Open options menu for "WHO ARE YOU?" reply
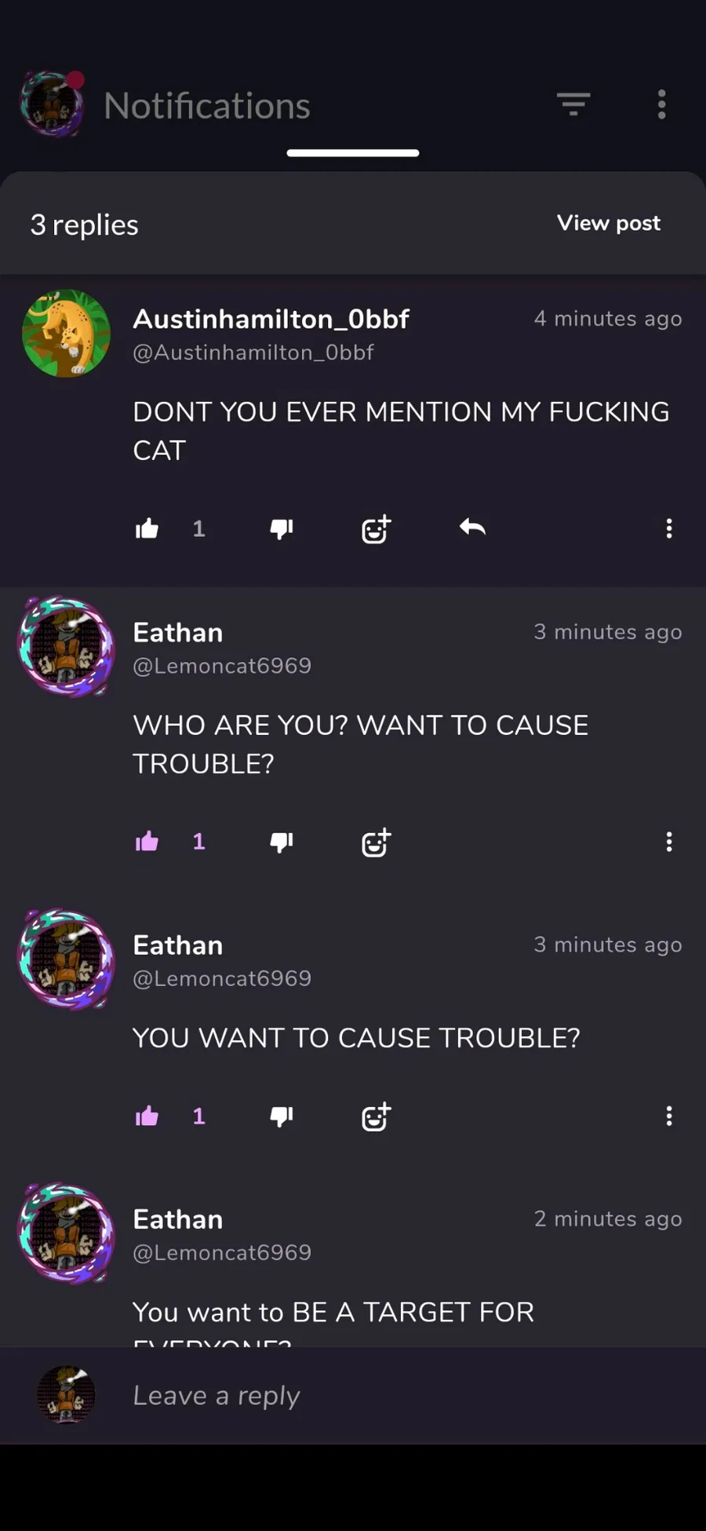 (x=669, y=842)
